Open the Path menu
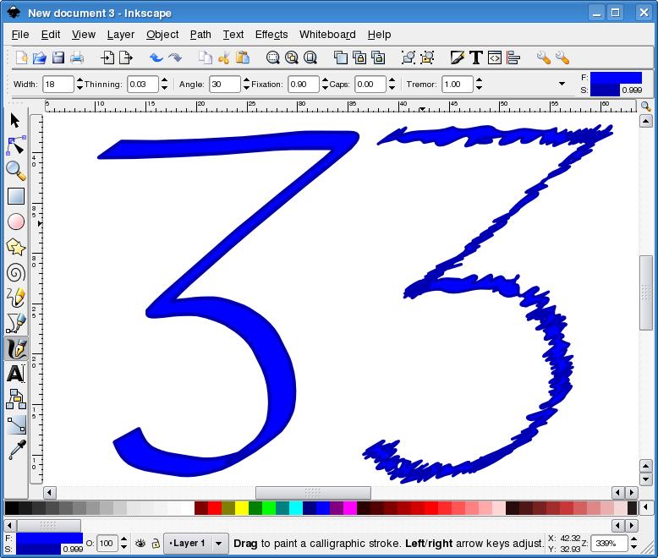Screen dimensions: 658x558 (200, 34)
